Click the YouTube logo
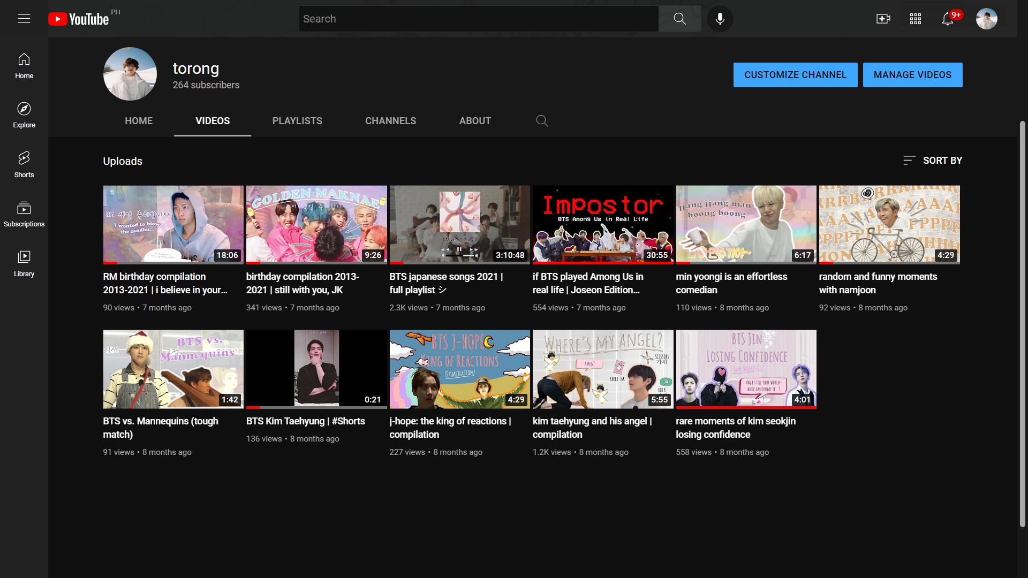This screenshot has height=578, width=1028. click(79, 19)
